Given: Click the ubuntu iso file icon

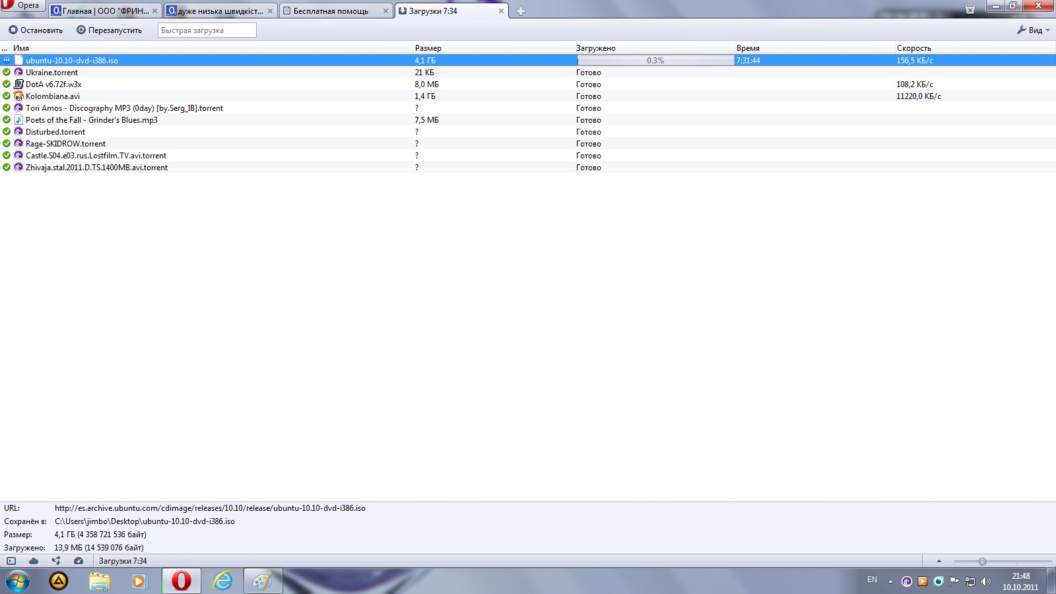Looking at the screenshot, I should click(18, 60).
